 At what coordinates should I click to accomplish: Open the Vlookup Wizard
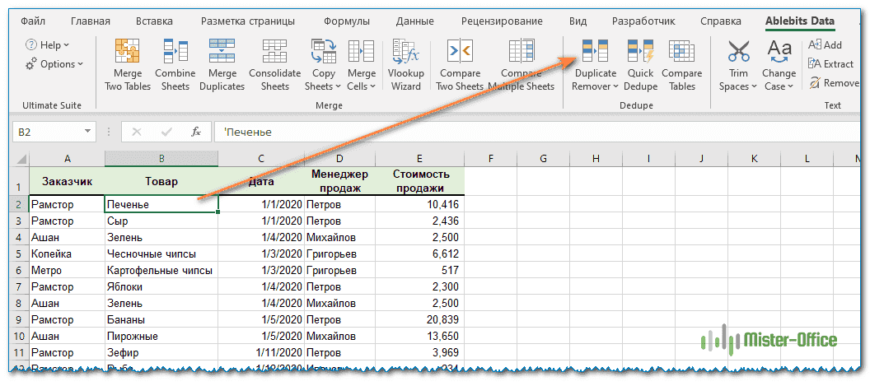click(x=405, y=53)
